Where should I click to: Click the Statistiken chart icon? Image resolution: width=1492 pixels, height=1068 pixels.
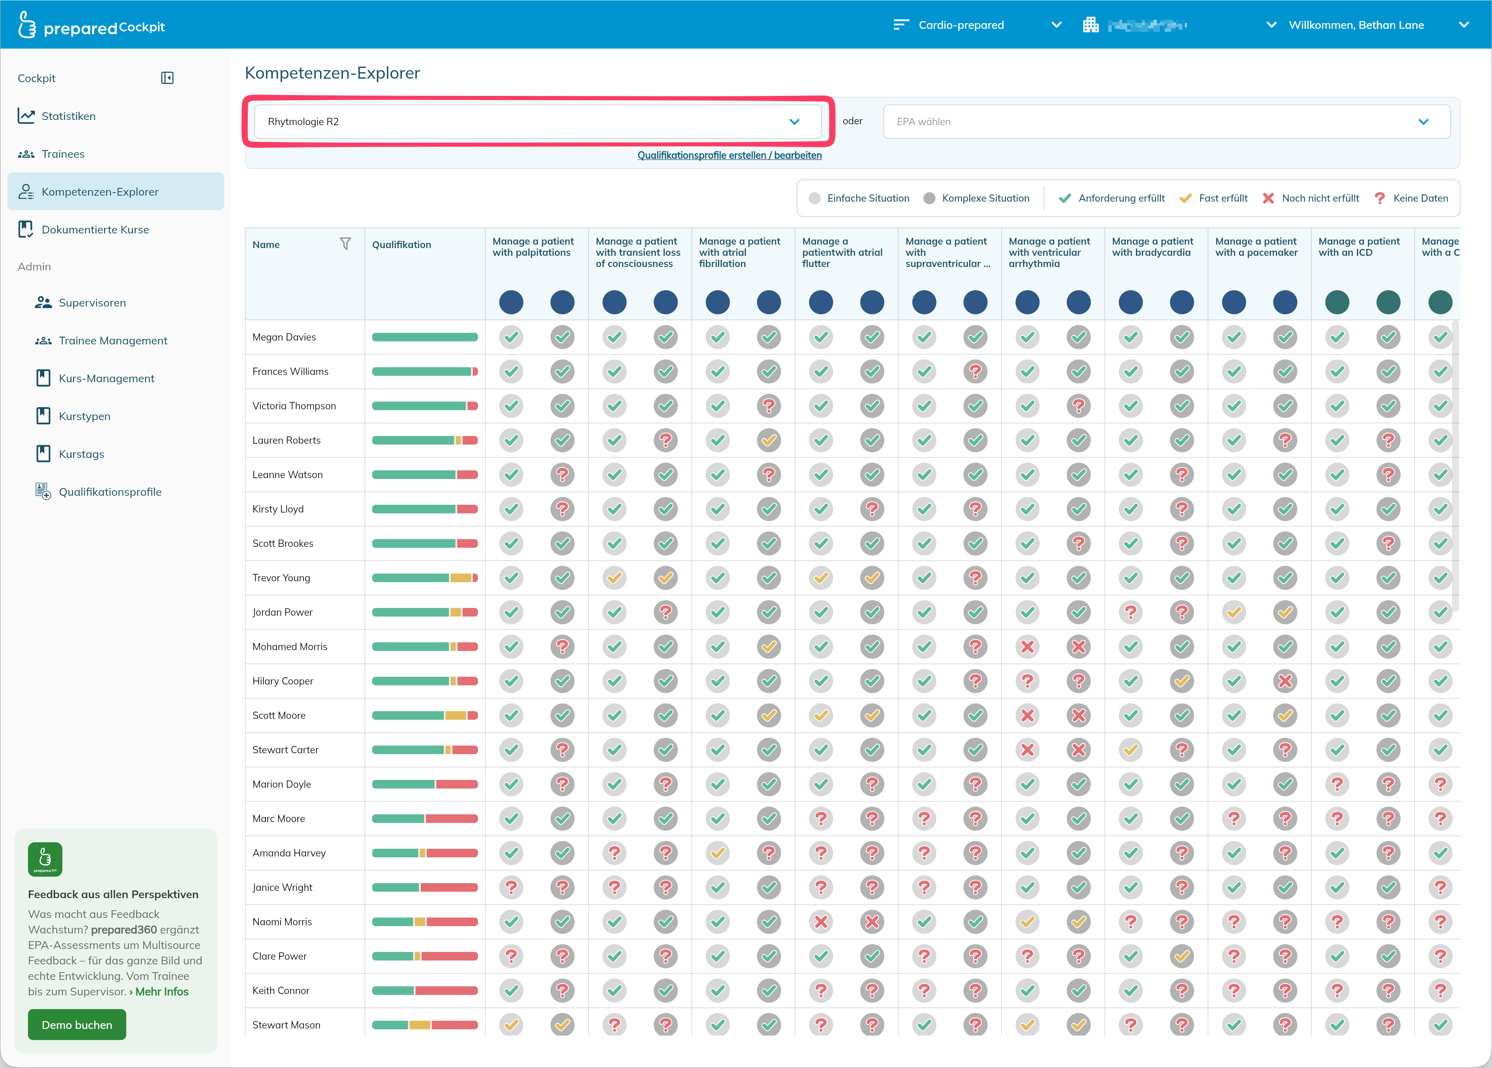[x=26, y=116]
